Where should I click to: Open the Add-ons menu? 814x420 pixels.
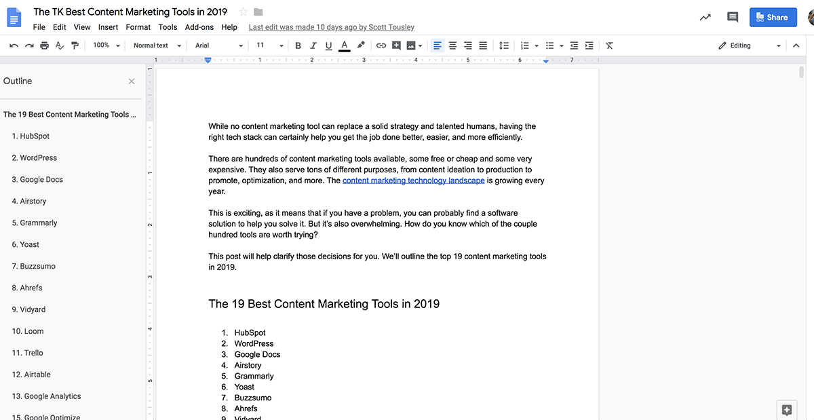click(199, 27)
